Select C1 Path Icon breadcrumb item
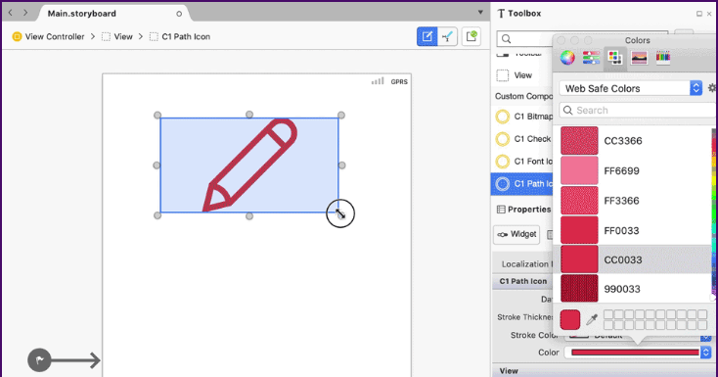The image size is (718, 377). 180,36
